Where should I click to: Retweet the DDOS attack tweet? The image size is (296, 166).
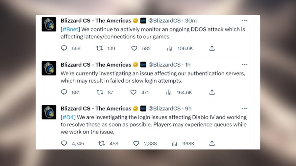tap(99, 48)
